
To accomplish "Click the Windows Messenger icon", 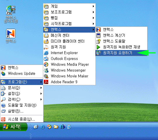I will point(46,70).
